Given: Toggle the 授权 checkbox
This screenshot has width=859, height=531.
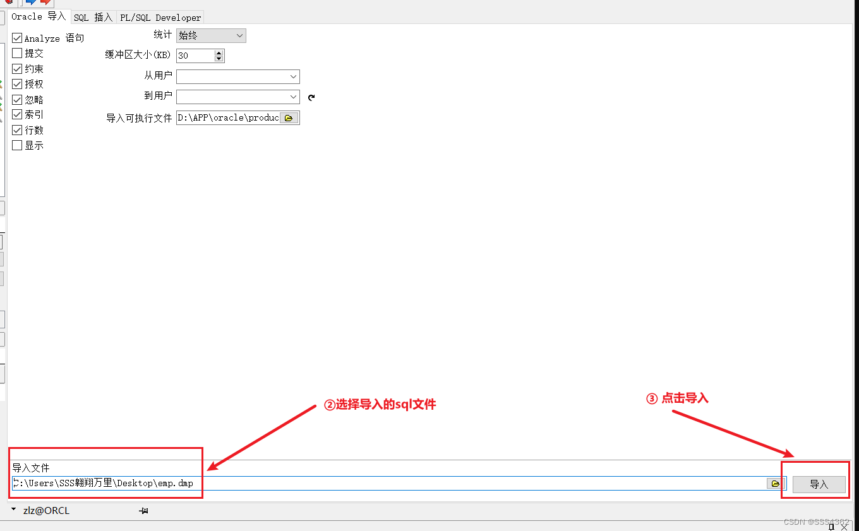Looking at the screenshot, I should click(17, 84).
